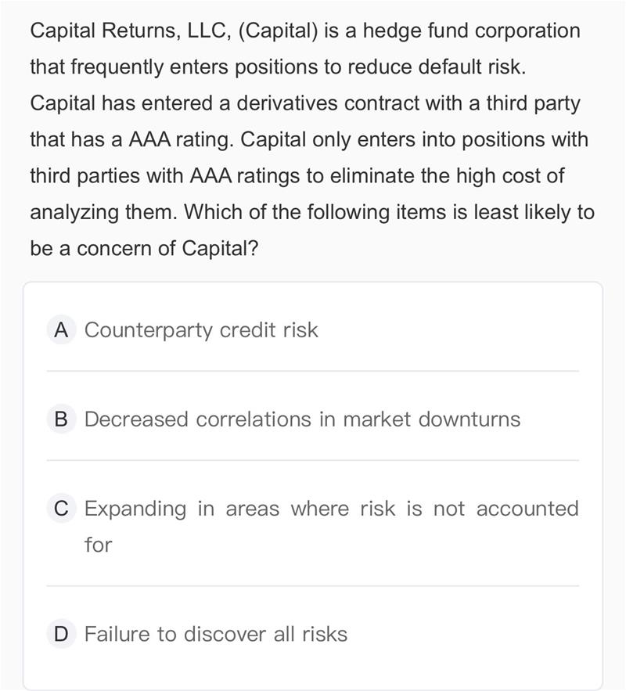
Task: Select option A letter badge
Action: click(x=60, y=330)
